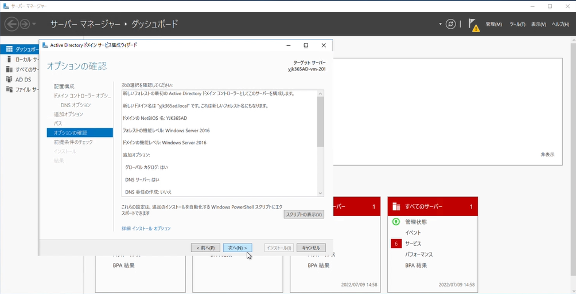Click the 次へ(N) > button
This screenshot has height=294, width=576.
238,248
